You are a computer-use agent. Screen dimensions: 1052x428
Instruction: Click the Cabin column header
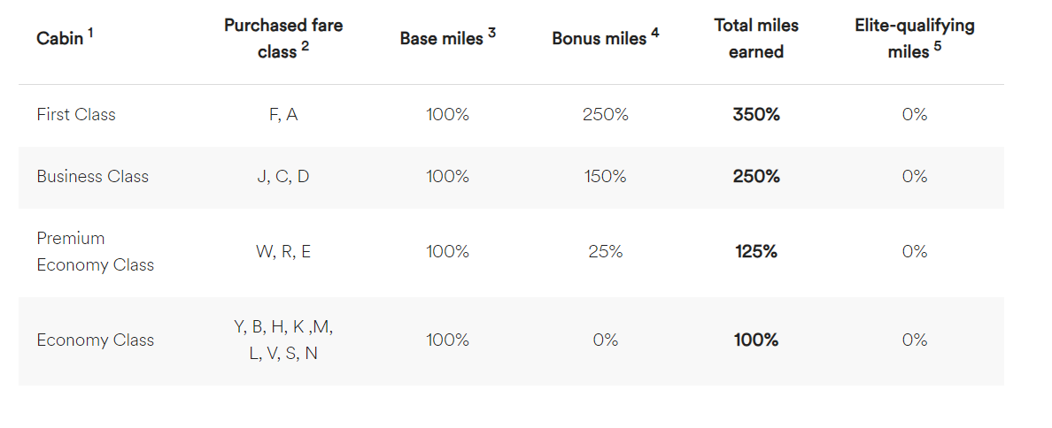[59, 39]
